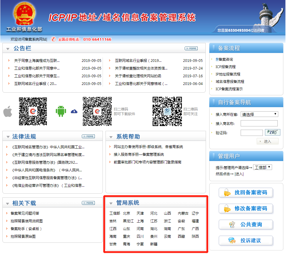Click the captcha image to refresh
The image size is (286, 254).
coord(273,132)
